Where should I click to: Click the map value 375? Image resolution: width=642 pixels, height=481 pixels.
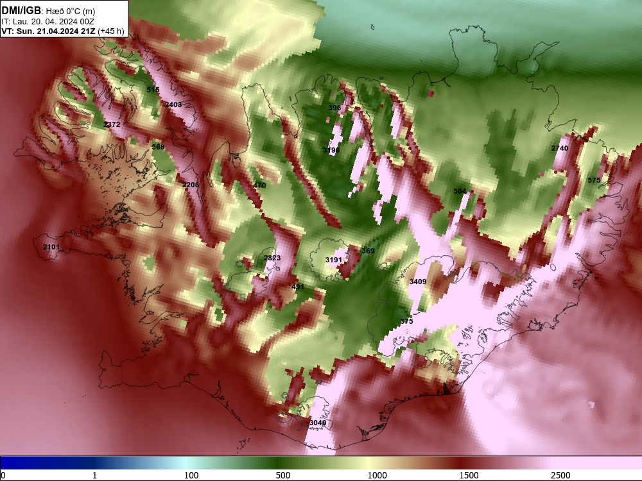pos(406,321)
